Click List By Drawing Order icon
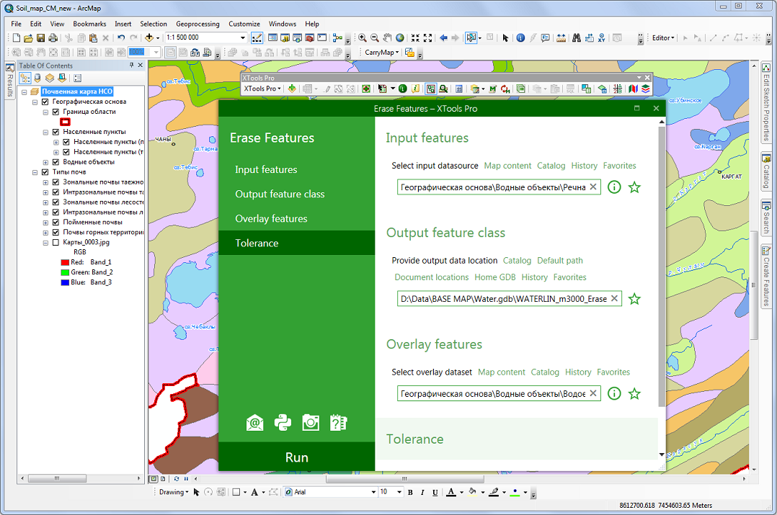 click(25, 79)
